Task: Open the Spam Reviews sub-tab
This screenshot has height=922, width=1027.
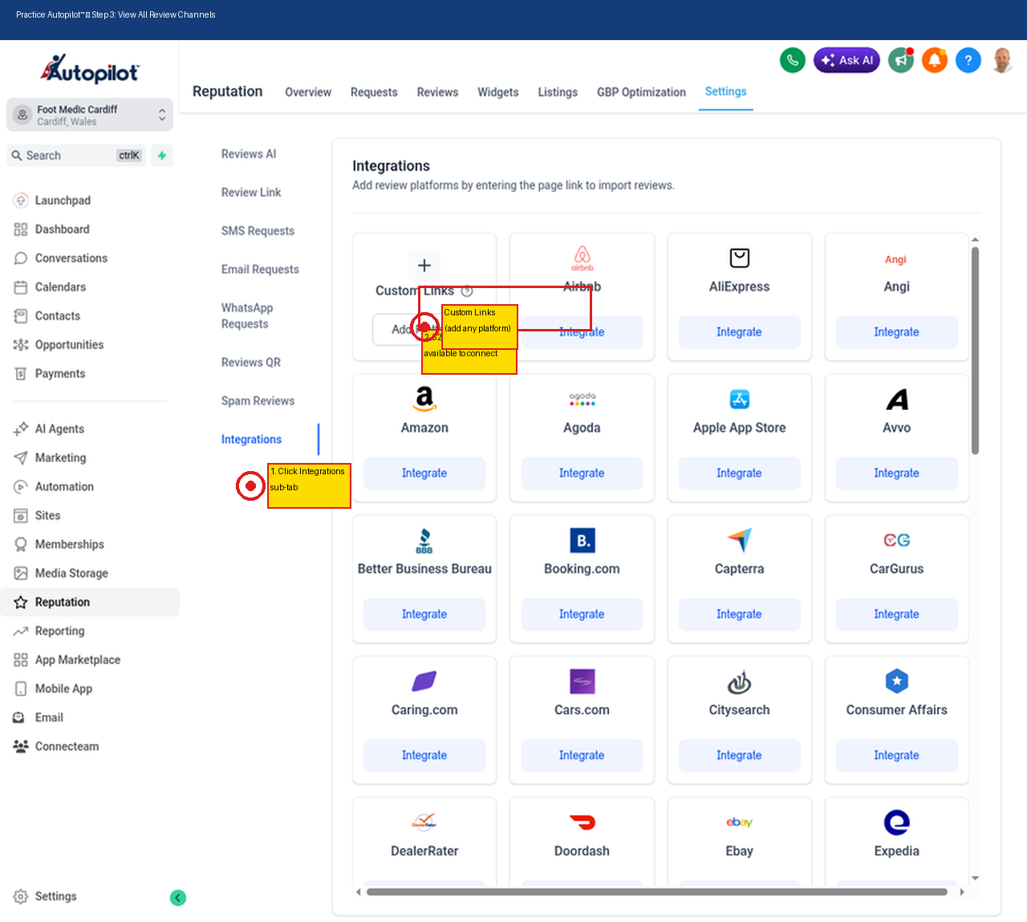Action: click(258, 401)
